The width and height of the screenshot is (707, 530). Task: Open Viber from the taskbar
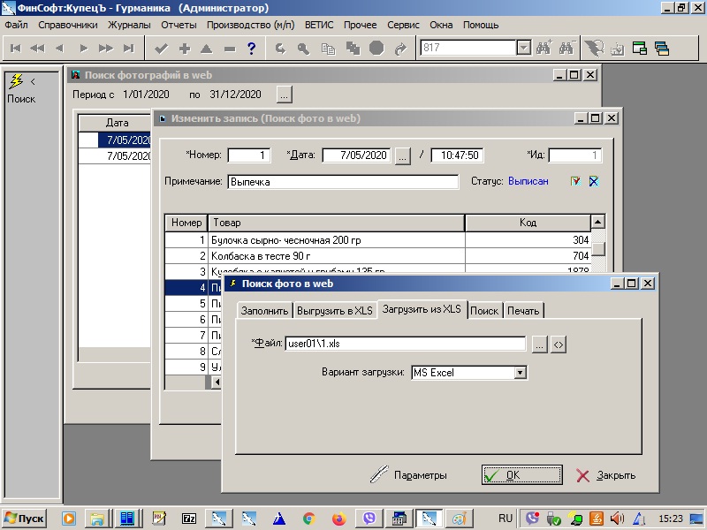369,519
